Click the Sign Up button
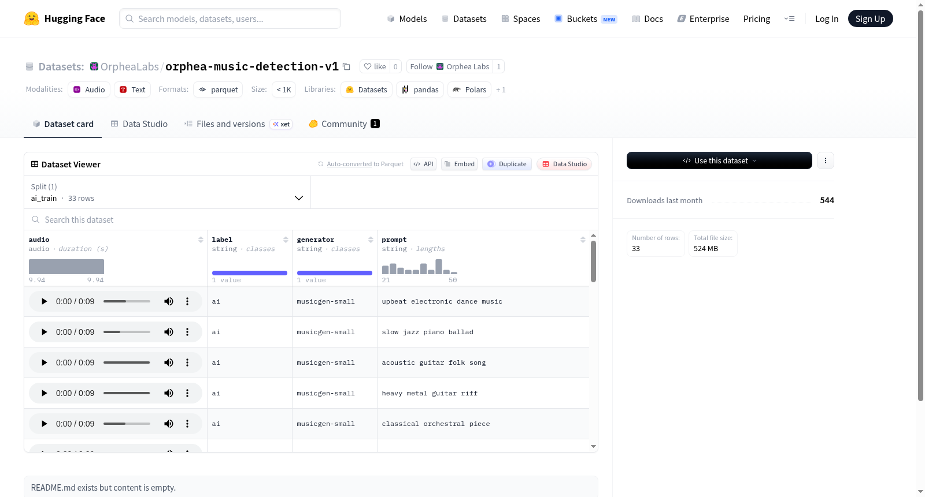Screen dimensions: 925x497 pos(870,18)
